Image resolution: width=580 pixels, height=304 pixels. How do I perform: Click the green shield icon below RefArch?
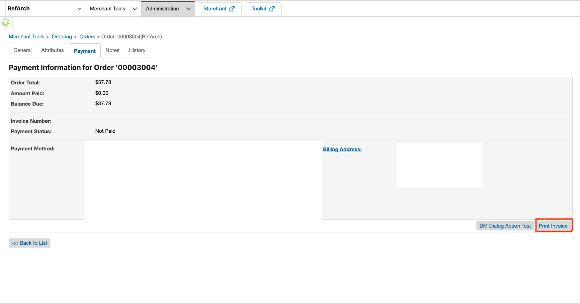[6, 22]
